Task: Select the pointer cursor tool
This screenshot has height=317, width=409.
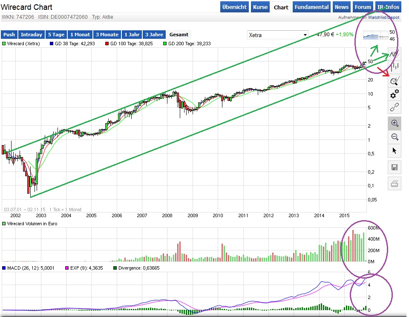Action: [395, 151]
